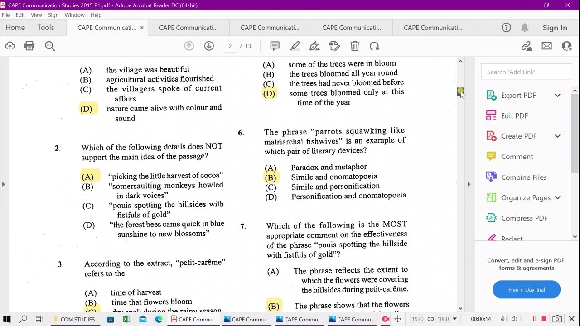Expand the Export PDF options chevron

coord(557,96)
